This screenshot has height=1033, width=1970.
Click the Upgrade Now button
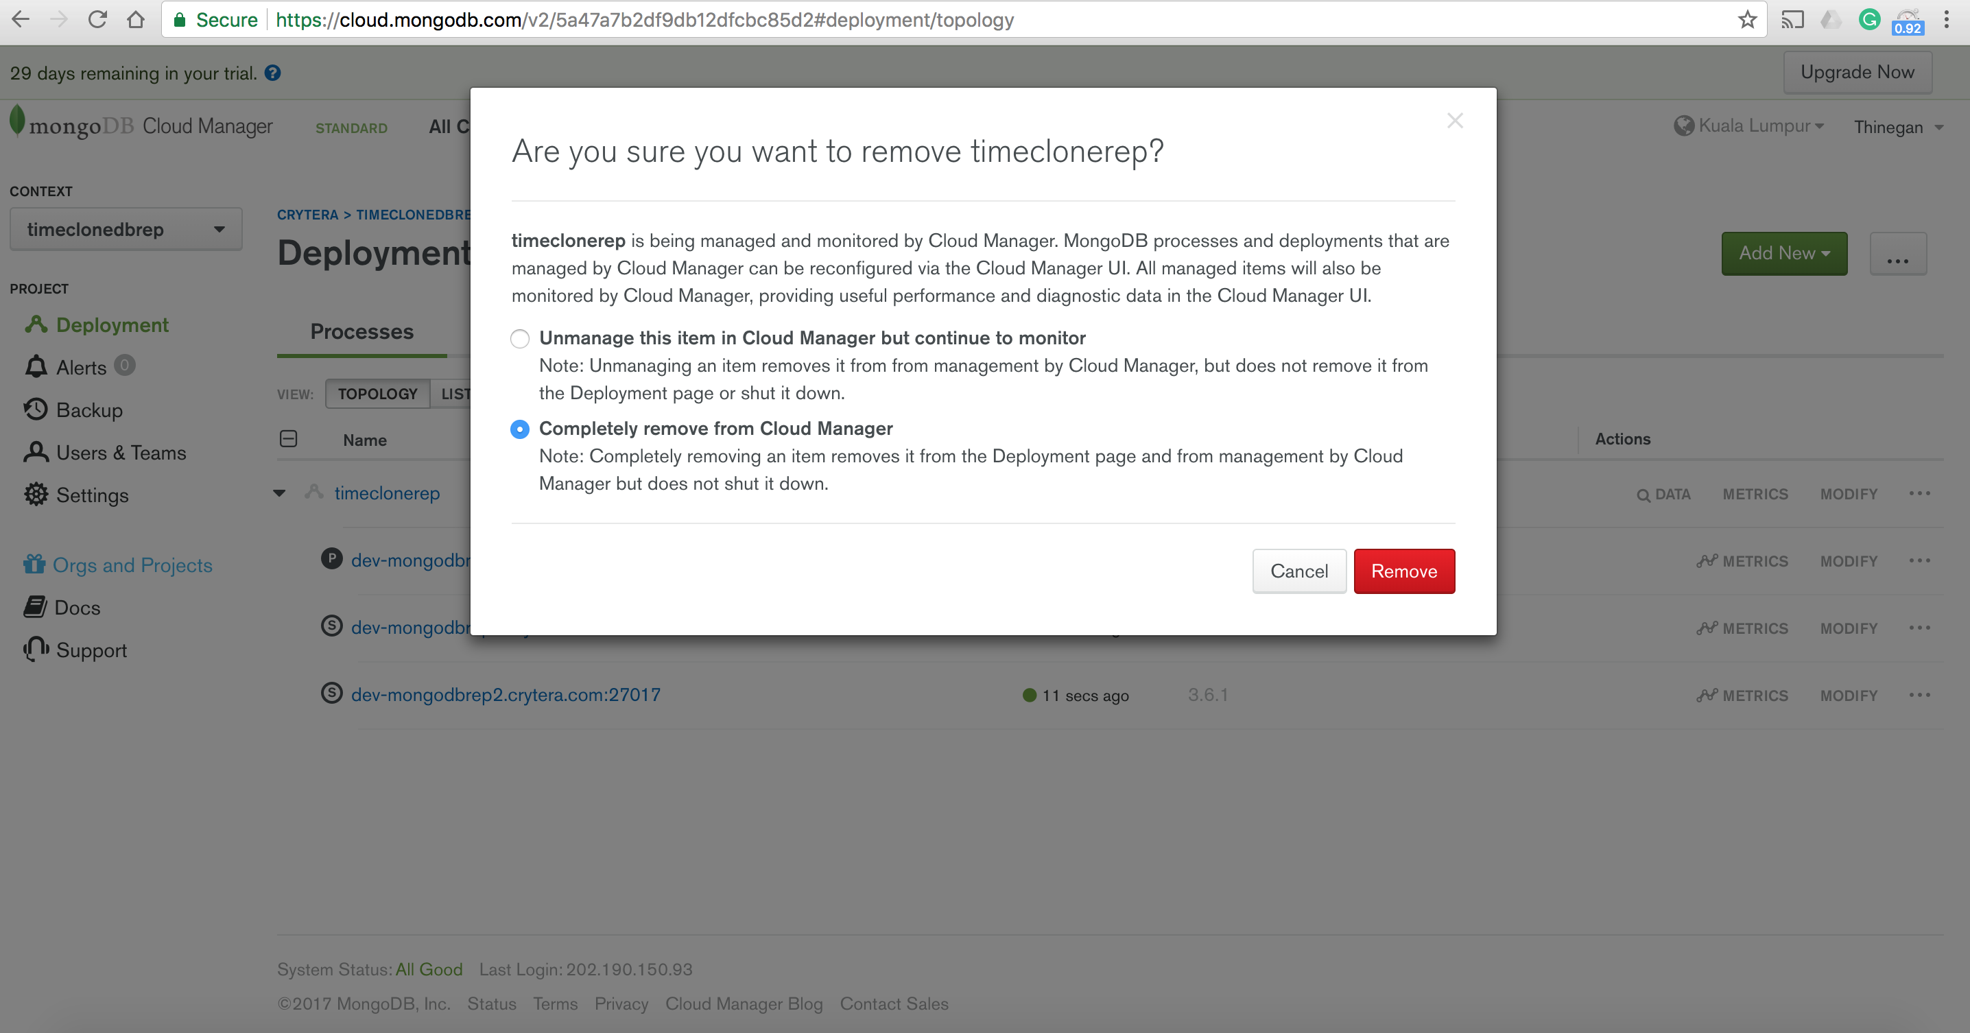click(x=1858, y=72)
